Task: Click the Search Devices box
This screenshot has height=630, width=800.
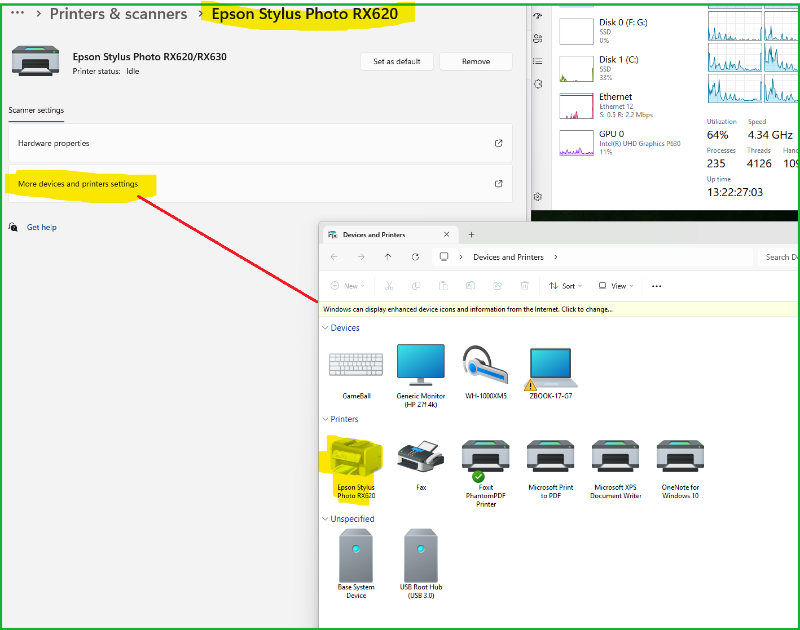Action: click(779, 257)
